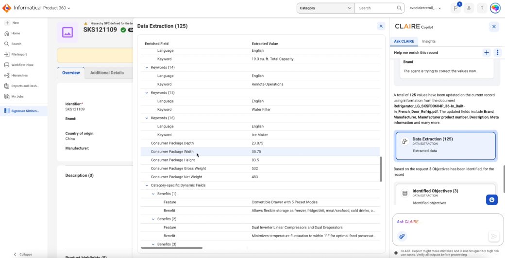
Task: Switch to the Ask CLAIRE tab
Action: pos(404,42)
